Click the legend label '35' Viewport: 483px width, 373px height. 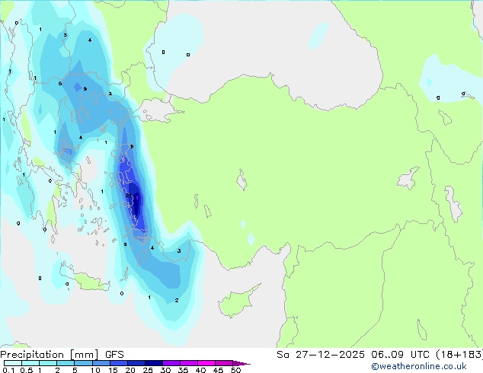point(183,370)
